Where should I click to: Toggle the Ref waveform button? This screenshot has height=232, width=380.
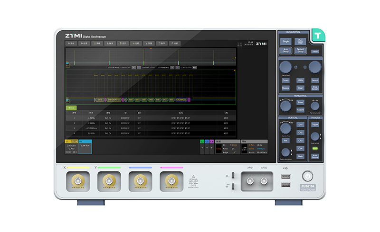point(286,141)
